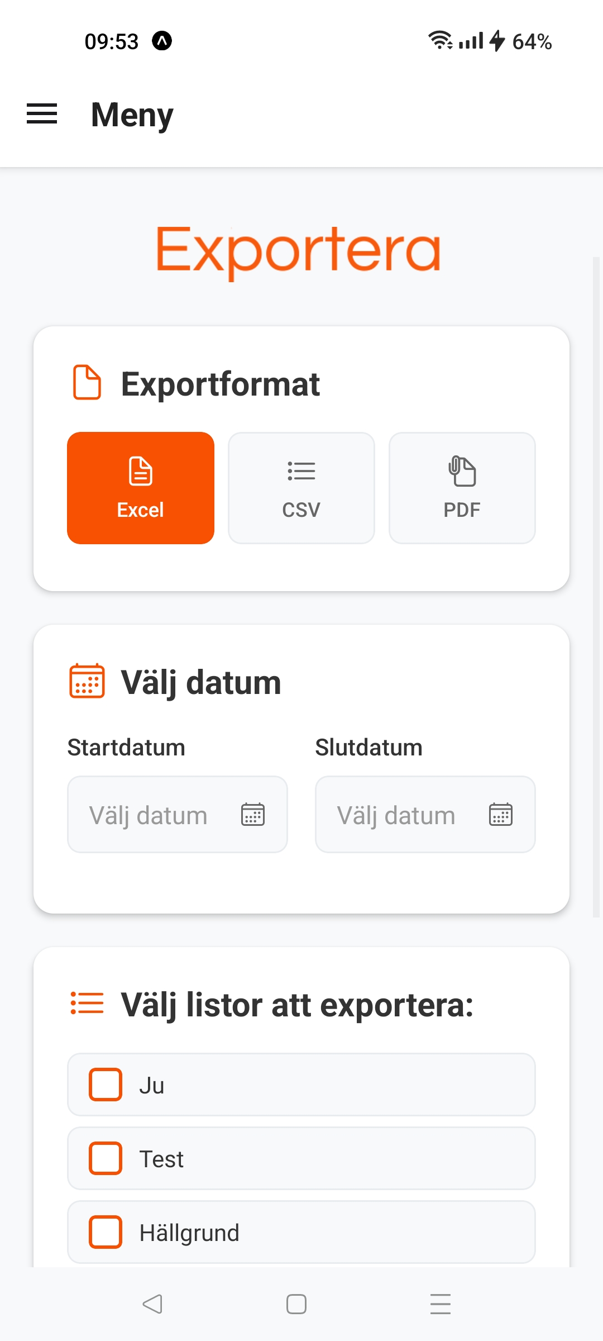Screen dimensions: 603x1341
Task: Open the hamburger menu
Action: tap(42, 114)
